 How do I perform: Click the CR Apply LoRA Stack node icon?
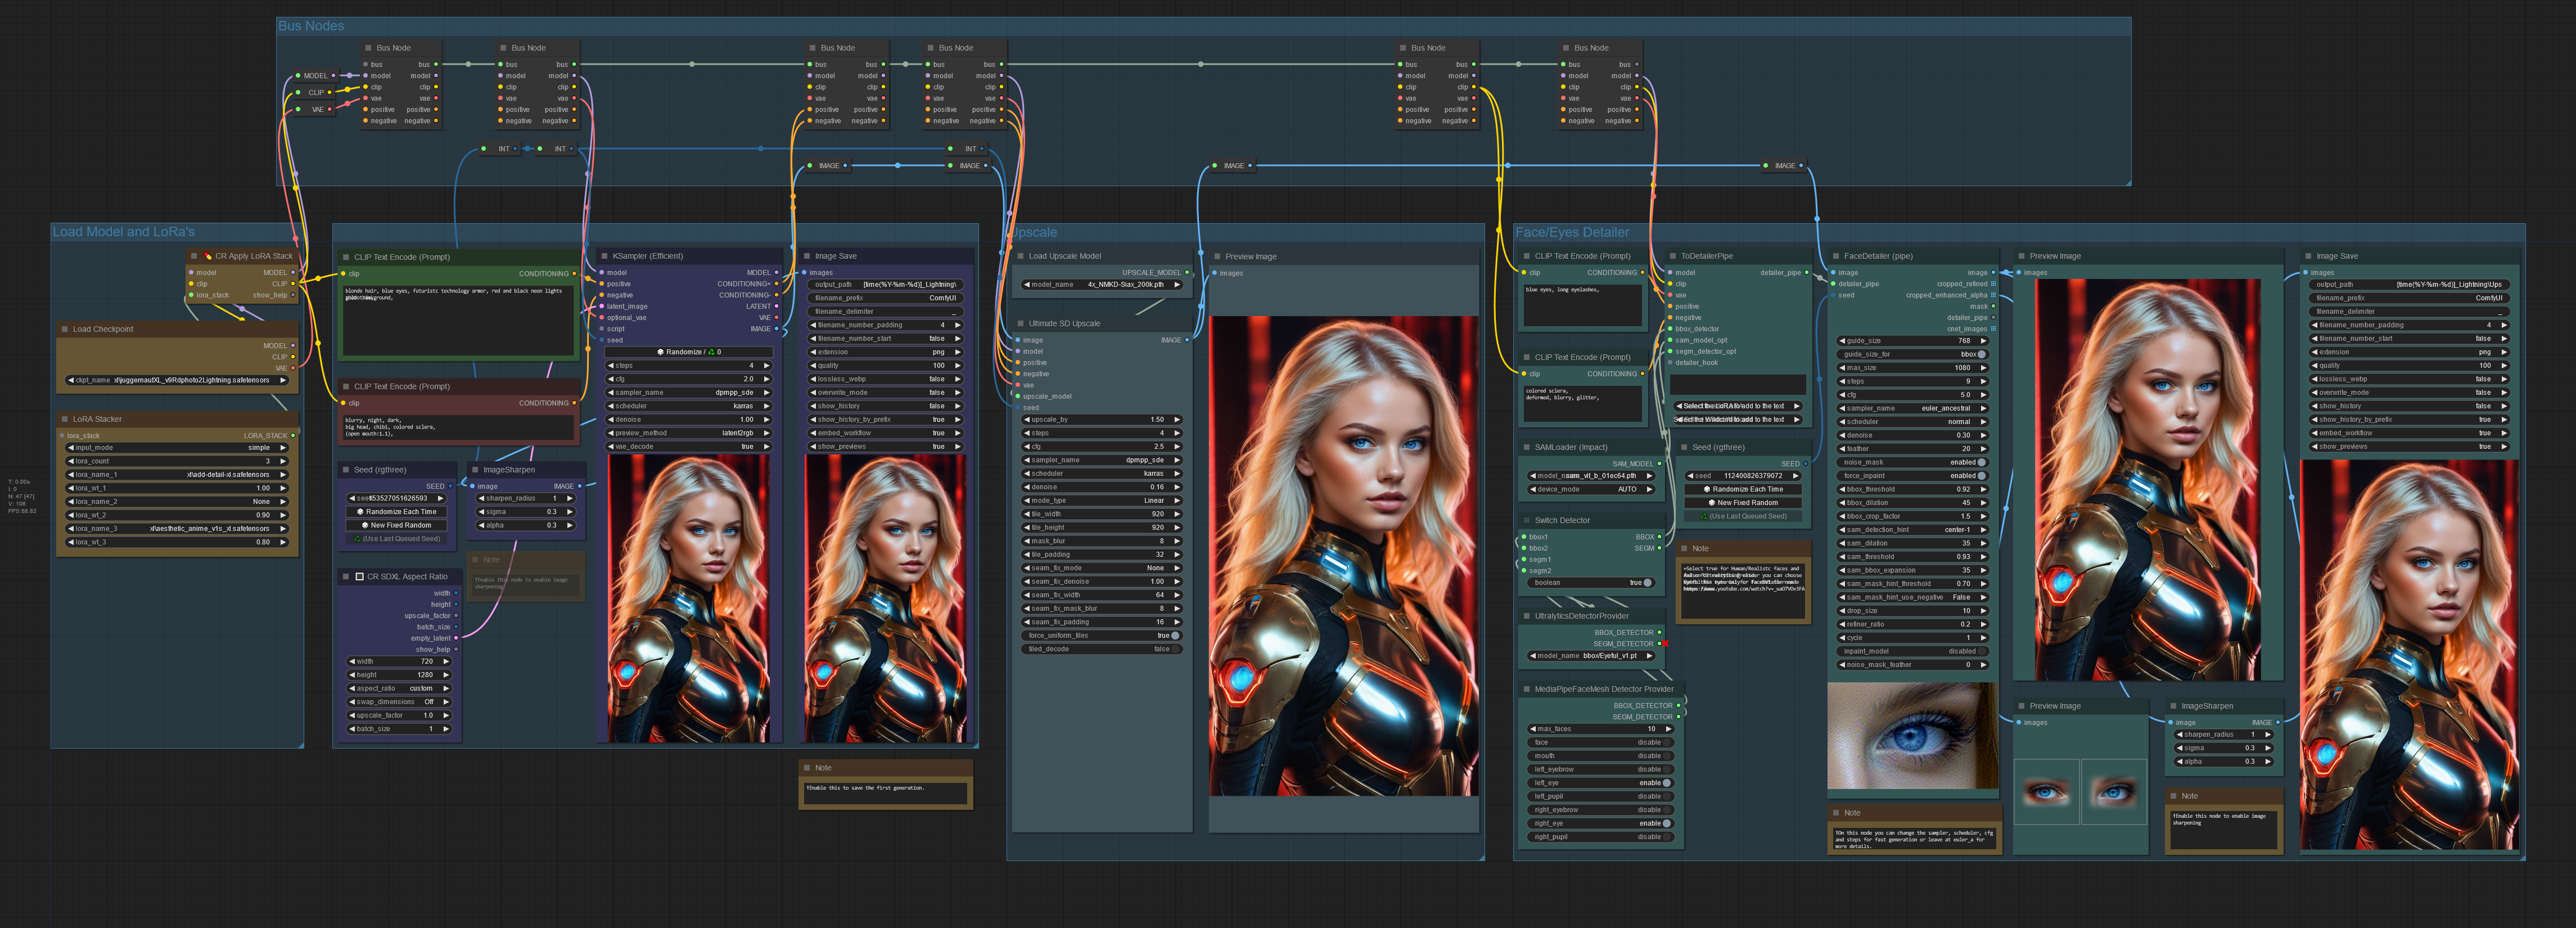pos(208,256)
